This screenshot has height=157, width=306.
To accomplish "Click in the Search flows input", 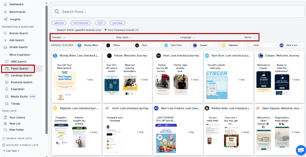I will pos(179,12).
